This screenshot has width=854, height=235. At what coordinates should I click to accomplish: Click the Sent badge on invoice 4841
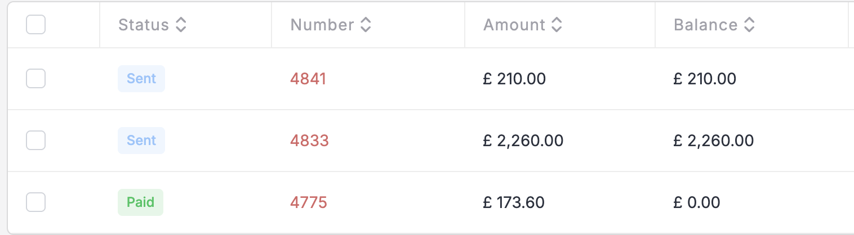(x=141, y=79)
